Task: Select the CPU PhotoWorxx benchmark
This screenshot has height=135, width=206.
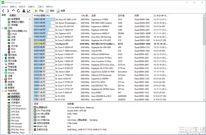Action: click(x=17, y=109)
